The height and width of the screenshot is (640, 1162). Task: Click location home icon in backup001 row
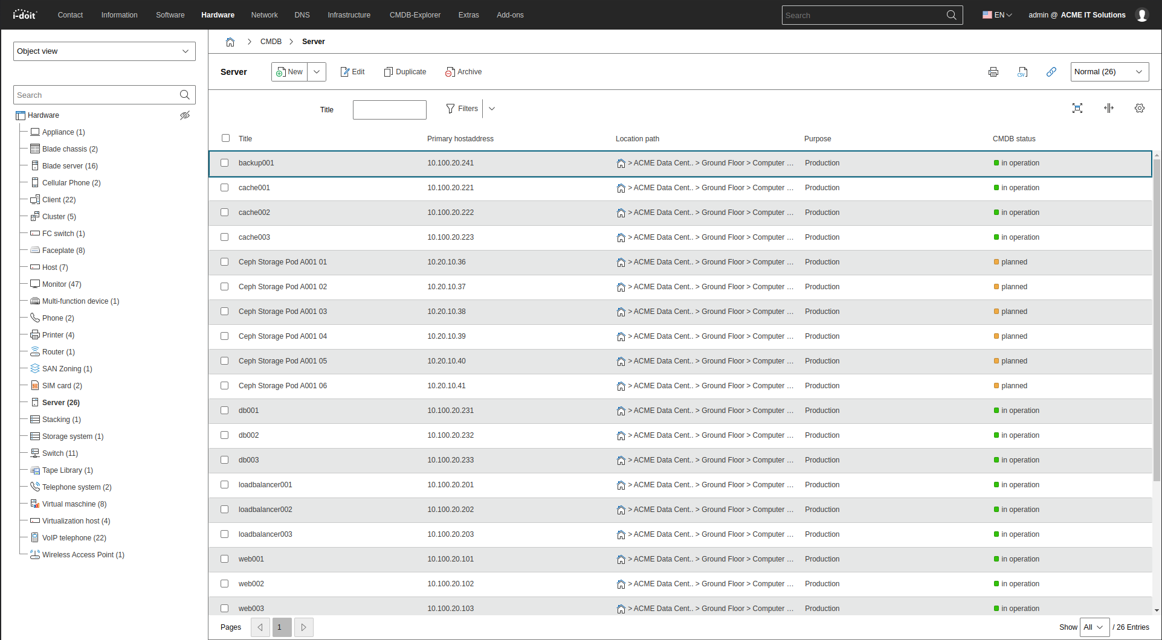click(x=621, y=163)
